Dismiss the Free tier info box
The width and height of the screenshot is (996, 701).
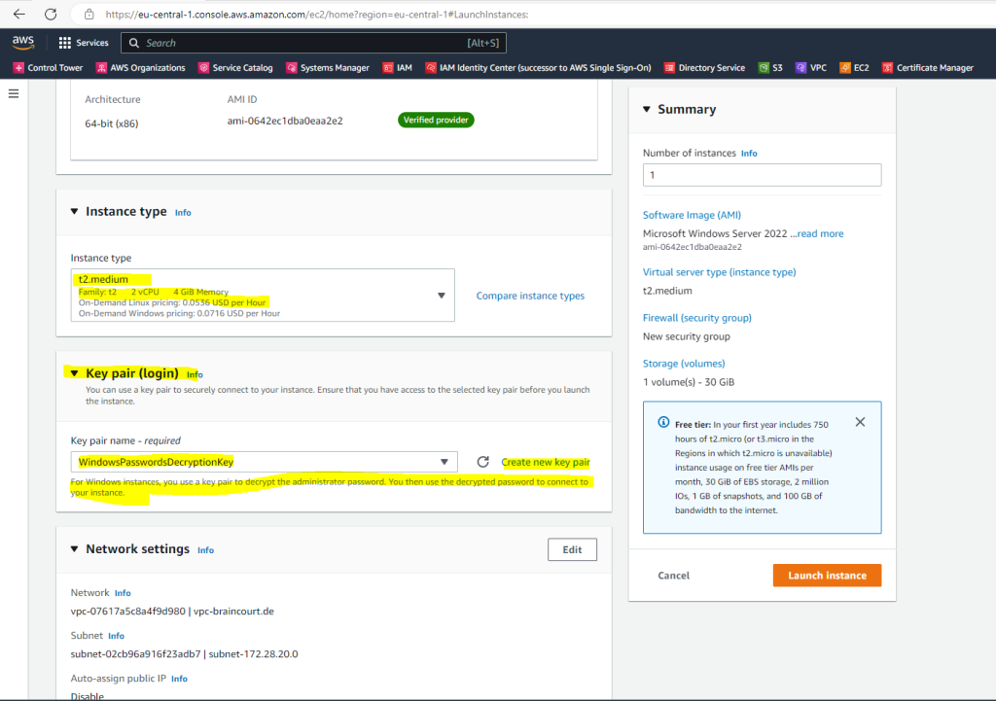click(x=860, y=422)
